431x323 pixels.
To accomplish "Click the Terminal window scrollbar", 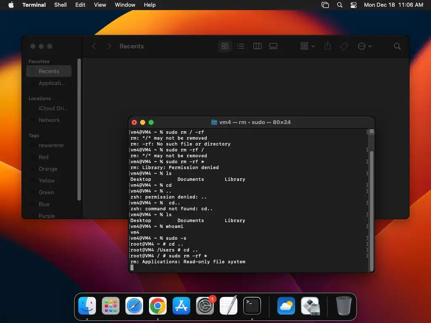I will point(372,211).
